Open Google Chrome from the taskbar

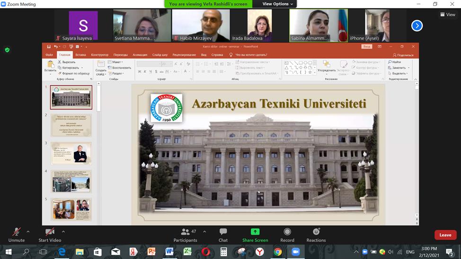click(278, 252)
